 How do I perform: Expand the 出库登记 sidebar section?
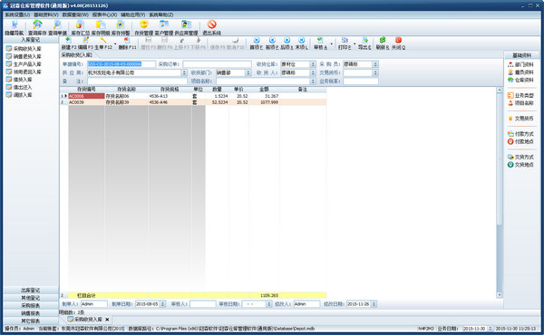31,291
